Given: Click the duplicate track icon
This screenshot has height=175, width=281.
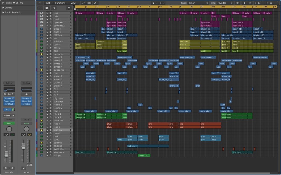Looking at the screenshot, I should click(x=47, y=8).
